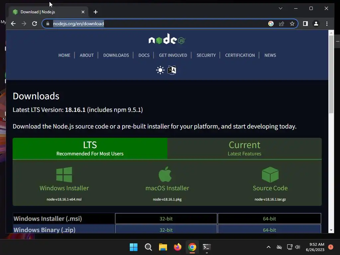Click page scrollbar thumb
Viewport: 340px width, 255px height.
(x=331, y=74)
